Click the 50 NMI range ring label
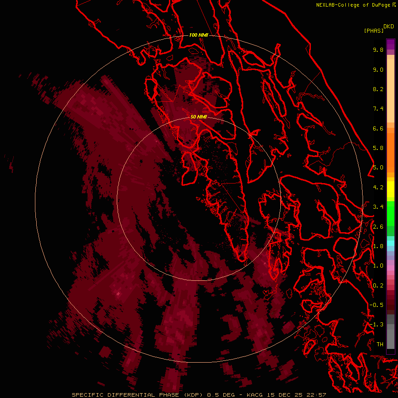 (199, 117)
